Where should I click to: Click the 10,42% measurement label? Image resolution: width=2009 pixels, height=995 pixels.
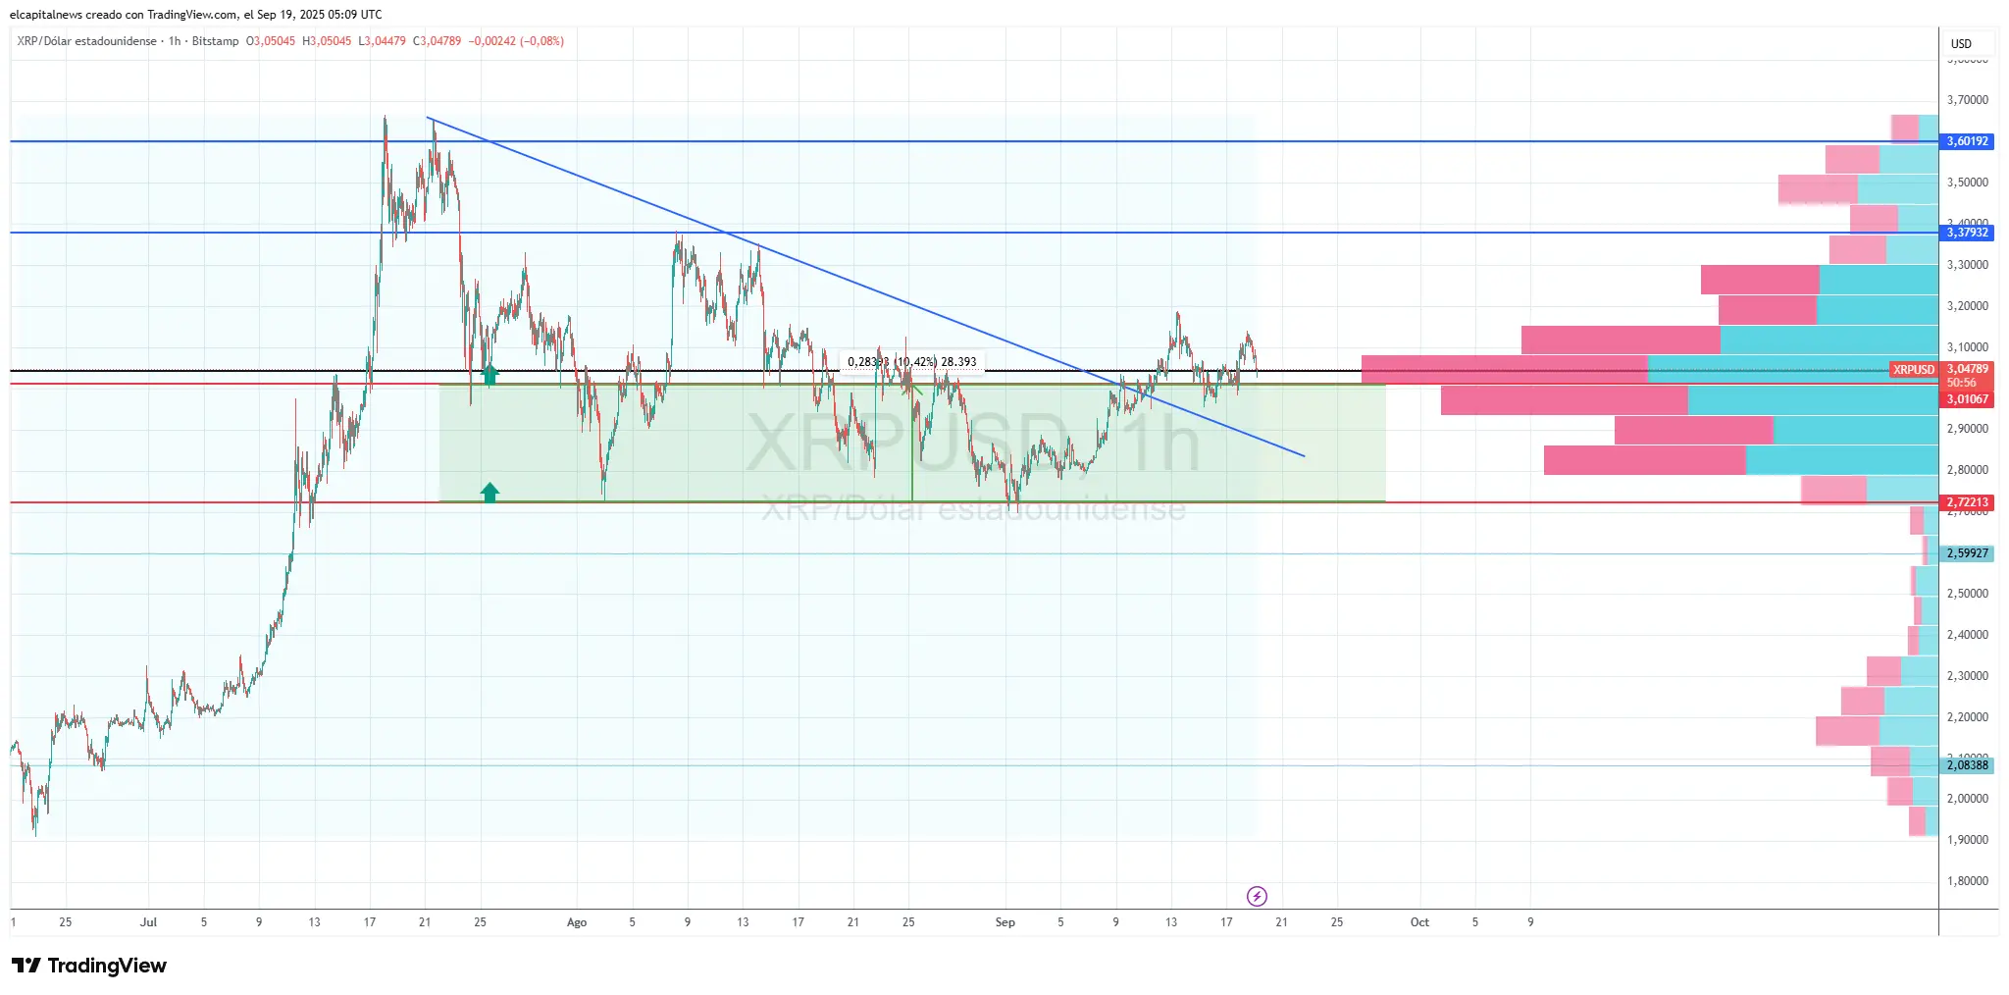[912, 362]
